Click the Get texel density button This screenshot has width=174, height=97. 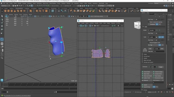[150, 48]
